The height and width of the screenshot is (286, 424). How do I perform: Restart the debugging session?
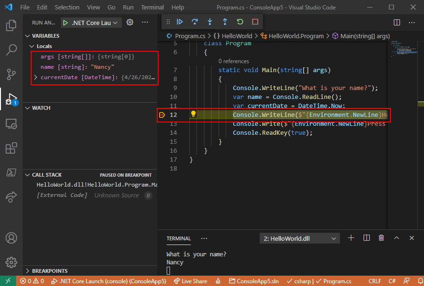[x=240, y=22]
